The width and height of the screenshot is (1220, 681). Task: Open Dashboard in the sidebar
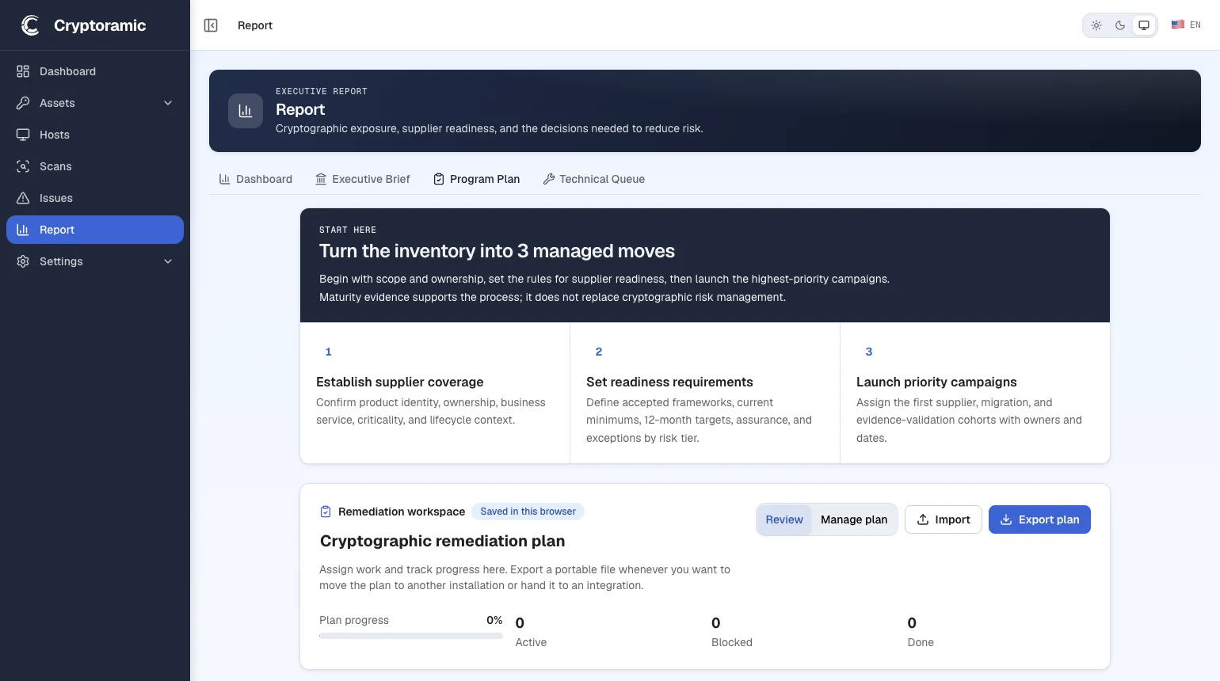[95, 71]
